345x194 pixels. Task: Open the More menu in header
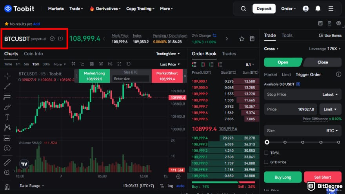click(x=166, y=9)
